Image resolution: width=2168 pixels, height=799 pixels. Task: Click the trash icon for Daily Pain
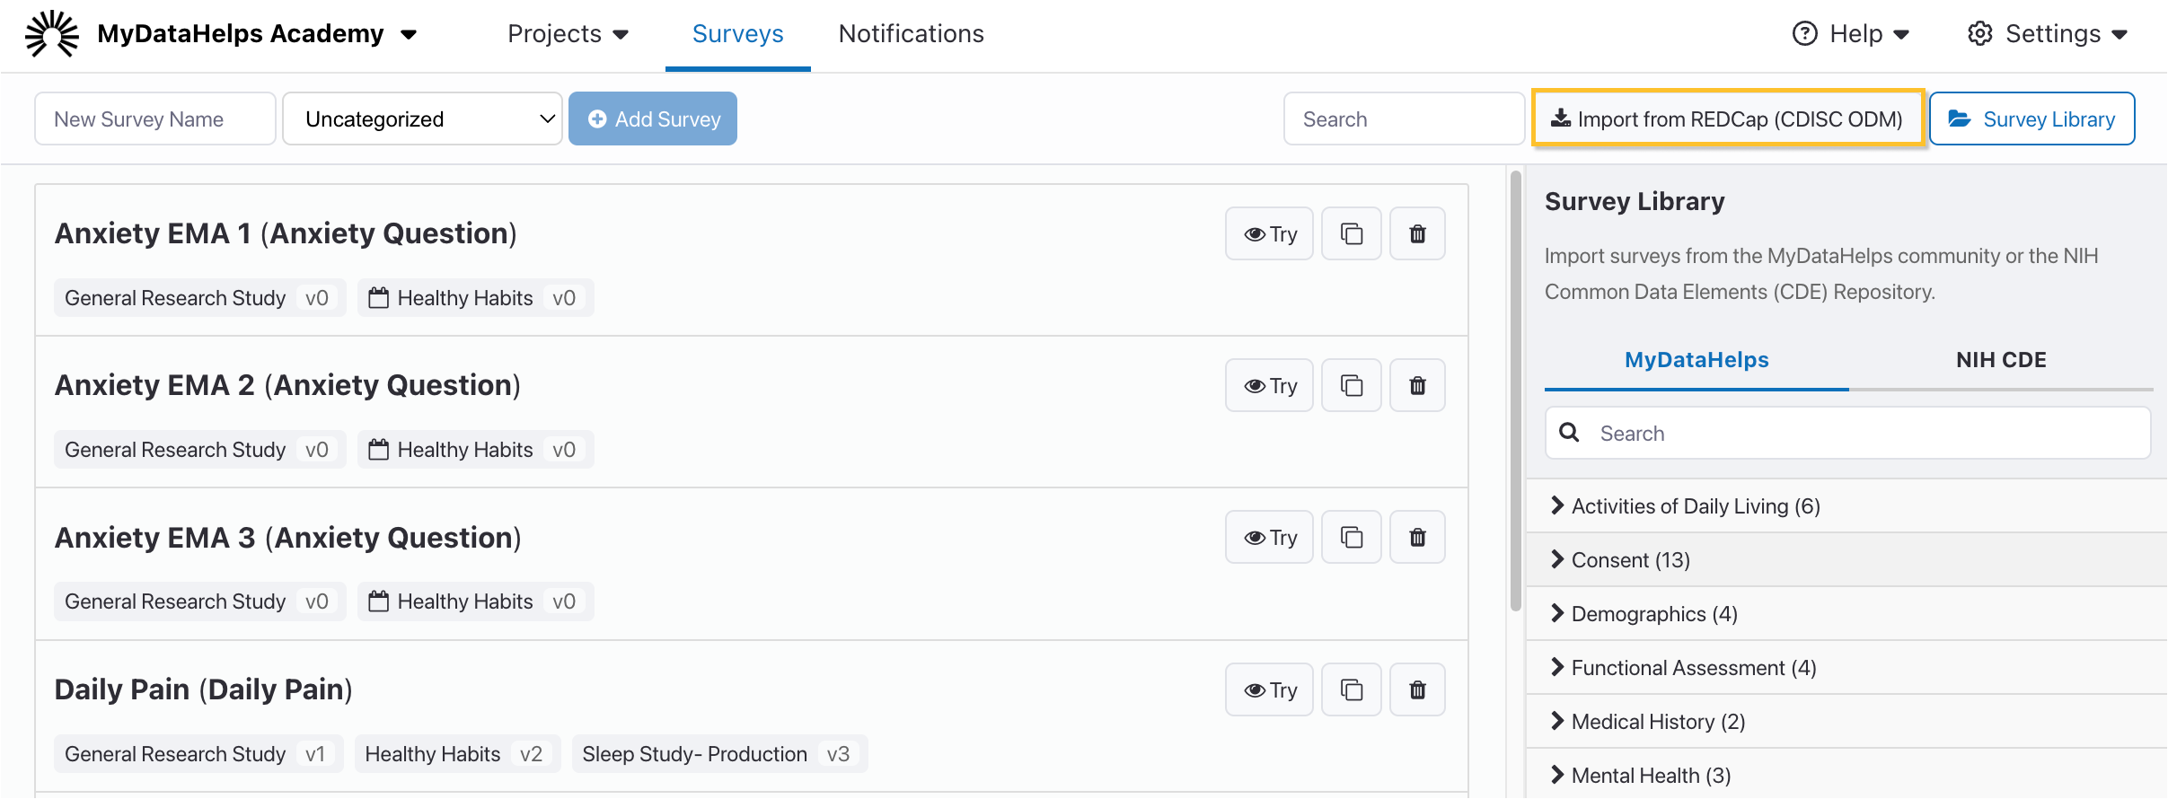click(x=1417, y=689)
